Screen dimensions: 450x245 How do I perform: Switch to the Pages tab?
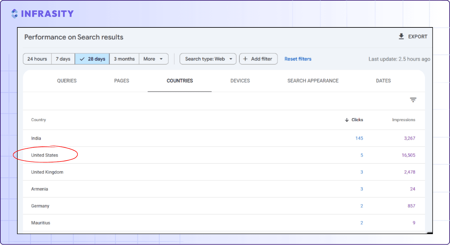point(122,81)
